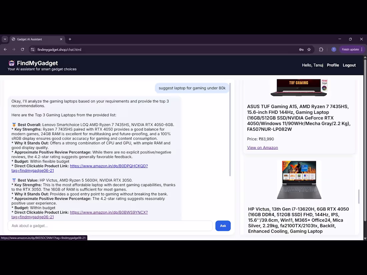Open a new browser tab
The image size is (367, 275).
click(x=70, y=39)
